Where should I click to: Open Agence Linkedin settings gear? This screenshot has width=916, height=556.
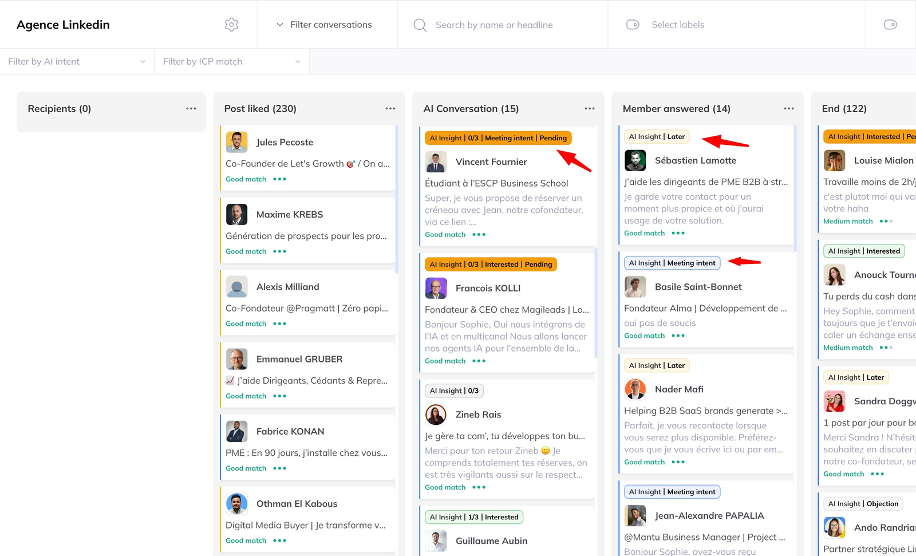[x=231, y=25]
